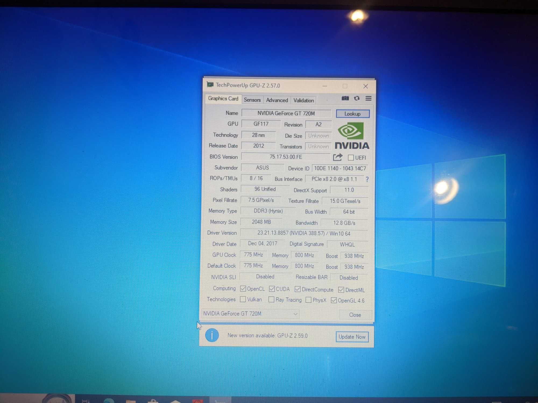Viewport: 538px width, 403px height.
Task: Click the NVIDIA logo image
Action: pyautogui.click(x=352, y=136)
